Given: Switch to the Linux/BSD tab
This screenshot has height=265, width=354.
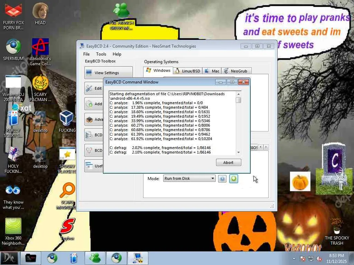Looking at the screenshot, I should (188, 71).
